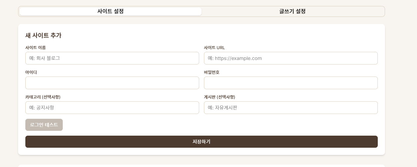The height and width of the screenshot is (167, 417).
Task: Save with the 저장하기 button
Action: tap(202, 142)
